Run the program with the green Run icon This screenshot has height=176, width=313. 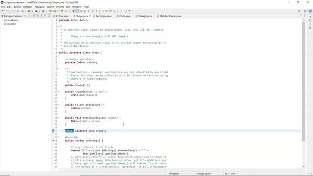coord(29,11)
